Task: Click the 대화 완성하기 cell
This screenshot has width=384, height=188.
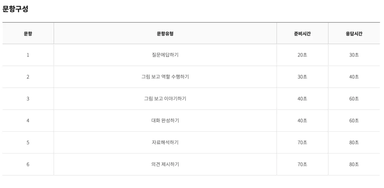Action: [x=165, y=120]
